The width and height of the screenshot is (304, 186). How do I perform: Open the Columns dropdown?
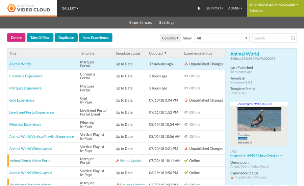(x=170, y=38)
